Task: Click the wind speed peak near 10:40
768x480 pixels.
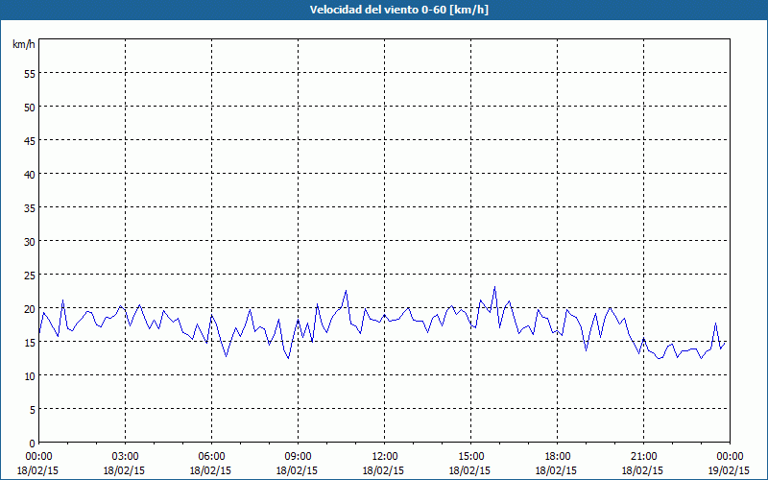Action: (346, 291)
